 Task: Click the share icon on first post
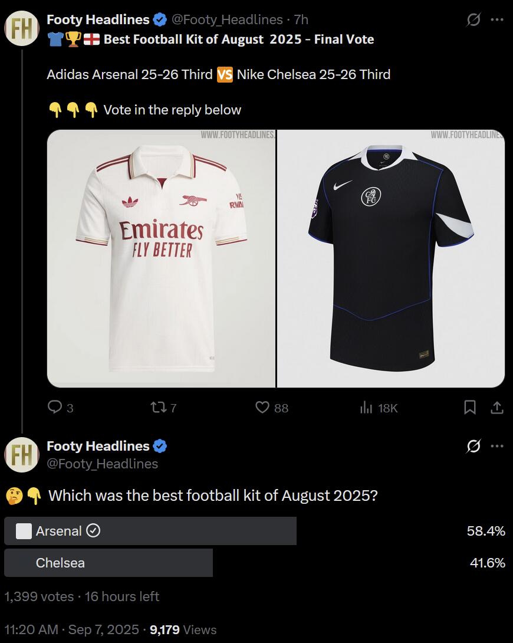[497, 407]
